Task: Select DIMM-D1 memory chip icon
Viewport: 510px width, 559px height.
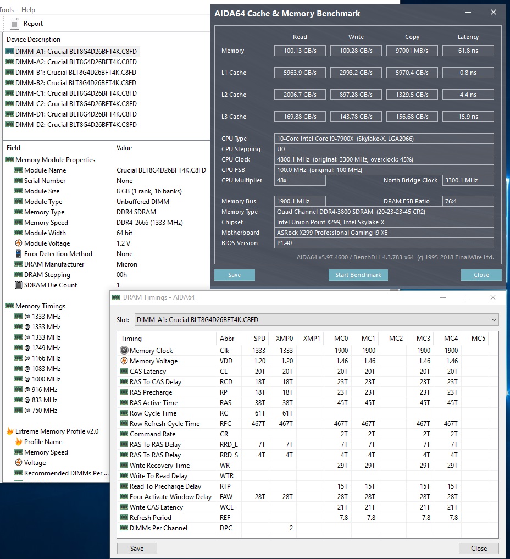Action: pos(10,114)
